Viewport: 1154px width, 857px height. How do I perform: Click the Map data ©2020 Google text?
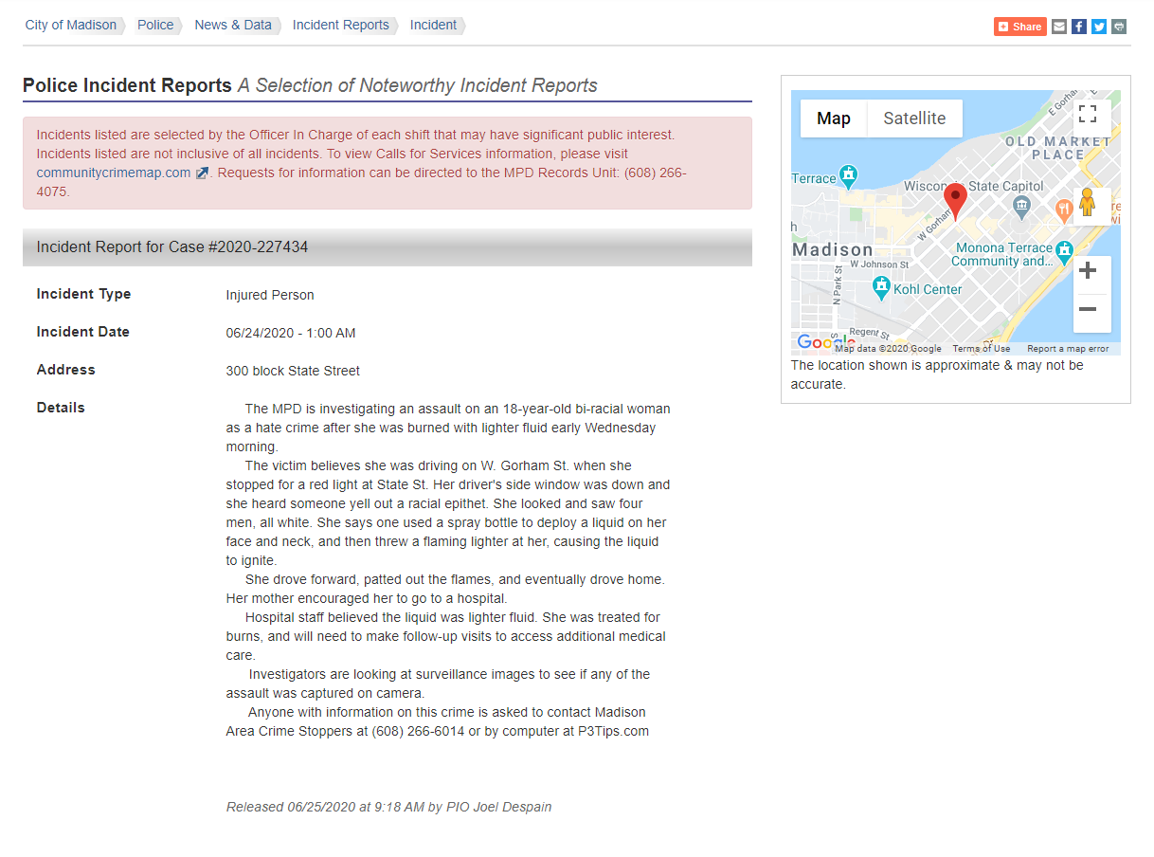click(888, 349)
